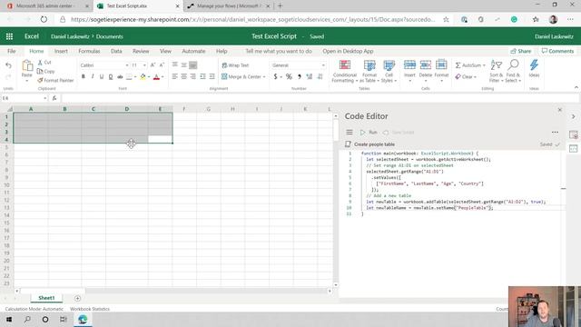Decrease the font size
This screenshot has height=327, width=581.
coord(162,65)
